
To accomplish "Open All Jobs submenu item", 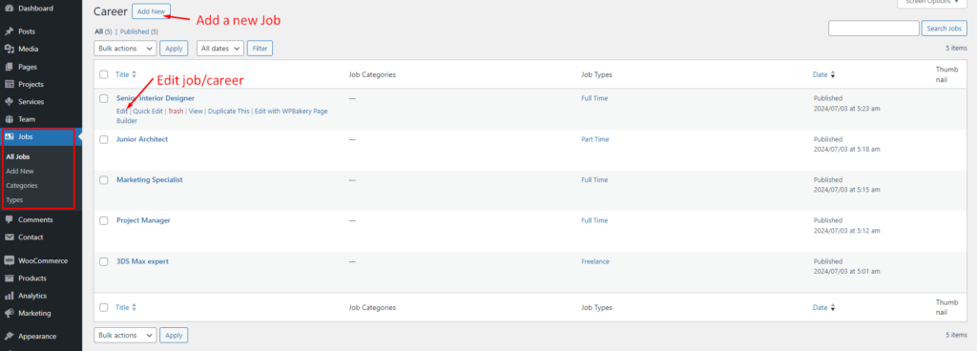I will click(18, 156).
